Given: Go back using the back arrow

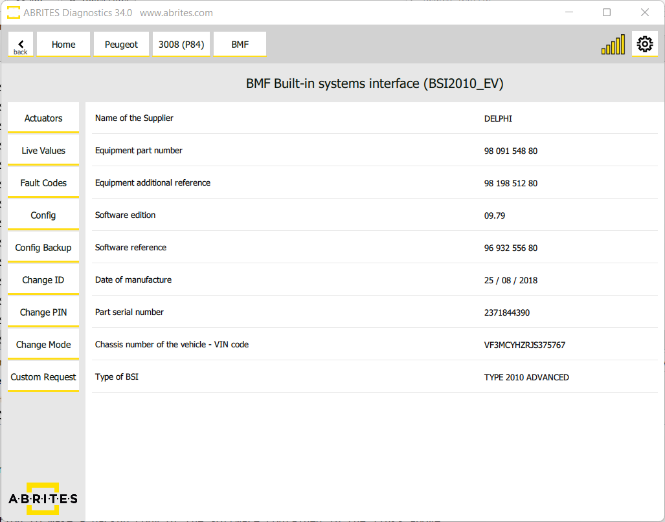Looking at the screenshot, I should [20, 44].
